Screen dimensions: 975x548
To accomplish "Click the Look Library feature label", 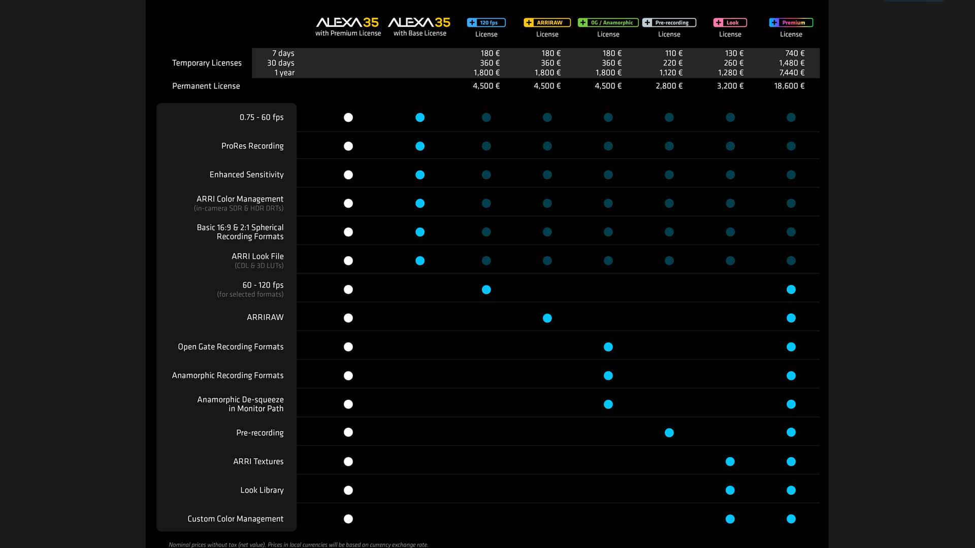I will point(262,490).
